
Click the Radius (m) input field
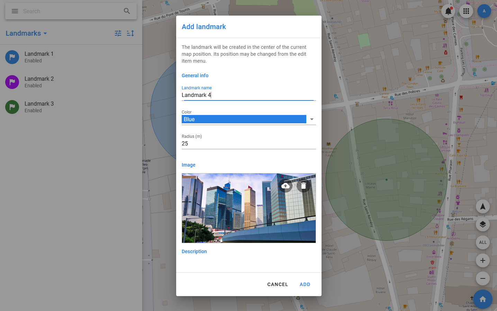pos(248,143)
